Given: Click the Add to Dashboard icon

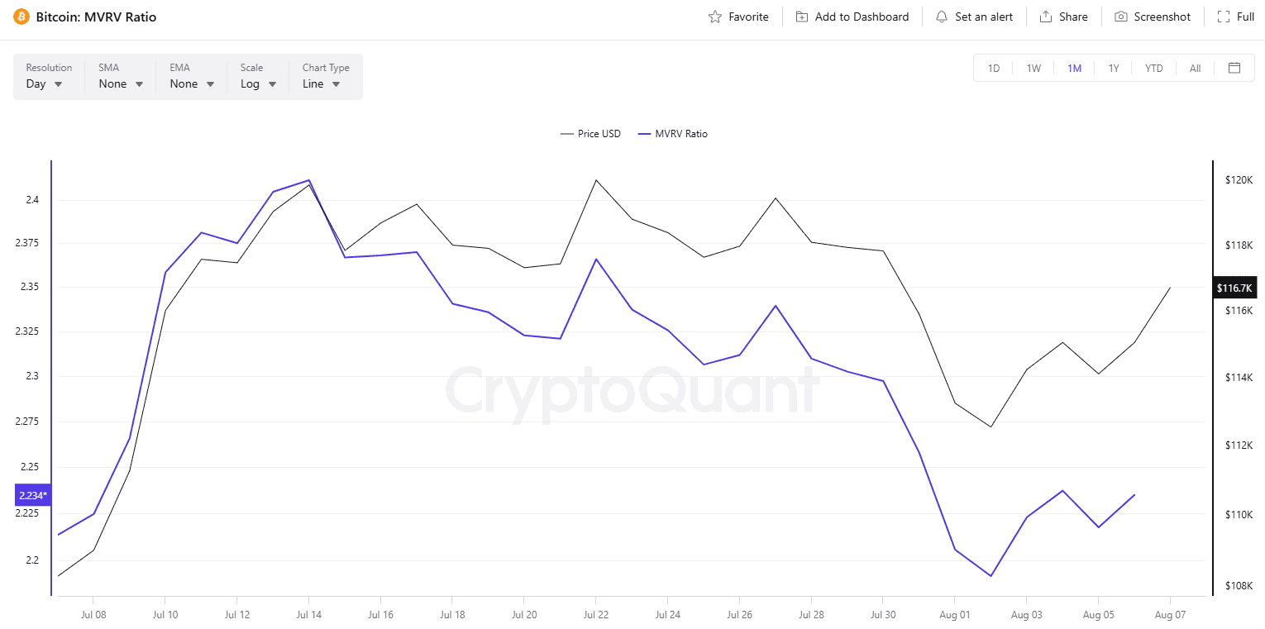Looking at the screenshot, I should [802, 17].
